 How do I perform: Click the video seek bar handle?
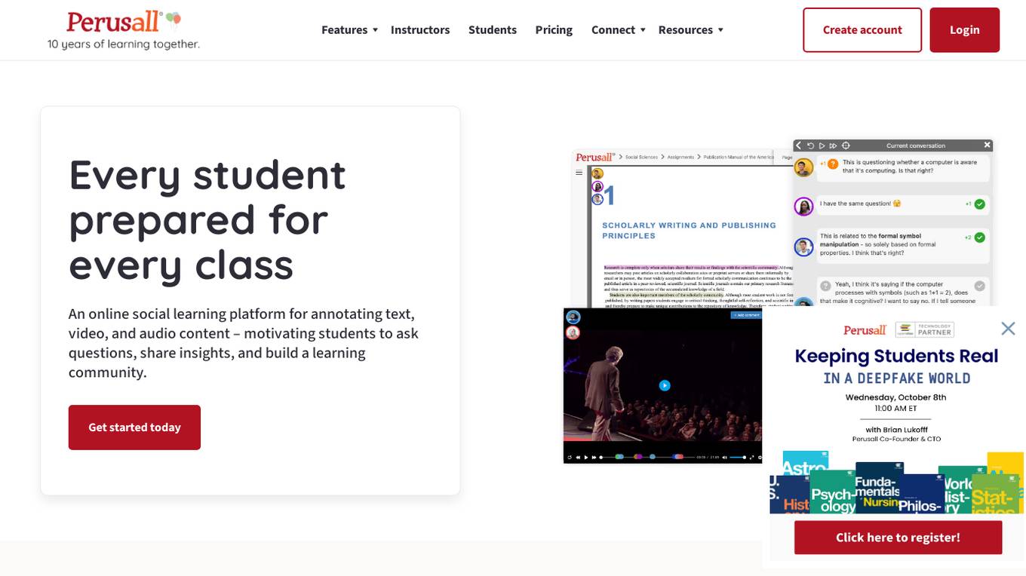coord(601,458)
